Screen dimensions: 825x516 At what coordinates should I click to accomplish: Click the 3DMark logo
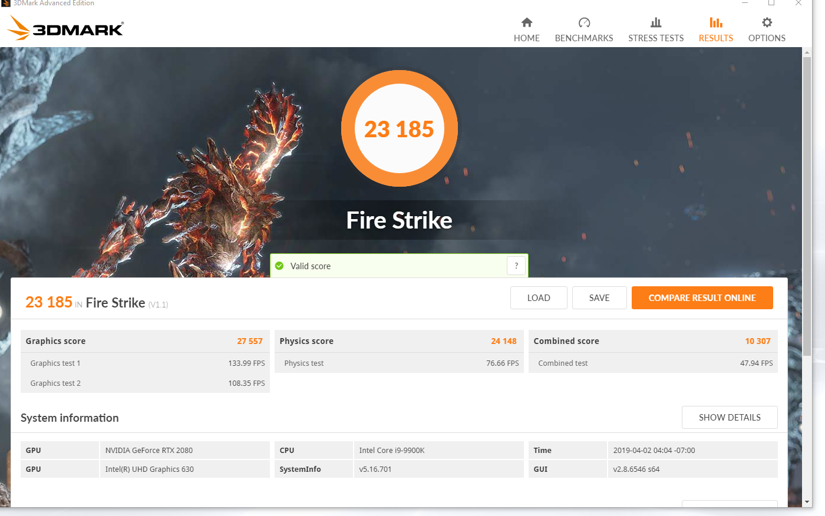[x=65, y=28]
